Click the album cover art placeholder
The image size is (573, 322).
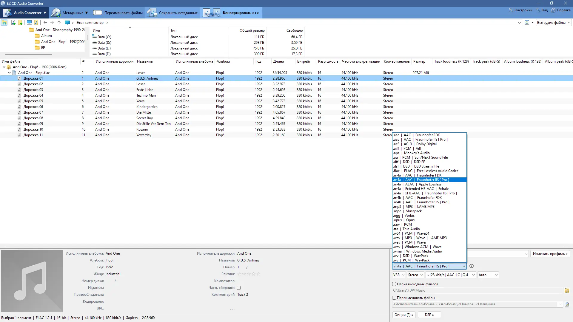(x=32, y=281)
